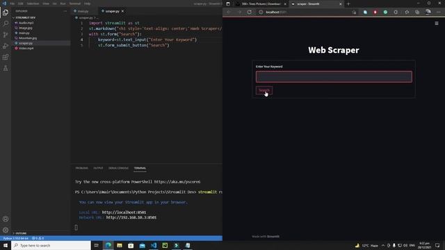Open the Edit menu in VS Code
445x250 pixels.
(x=20, y=3)
